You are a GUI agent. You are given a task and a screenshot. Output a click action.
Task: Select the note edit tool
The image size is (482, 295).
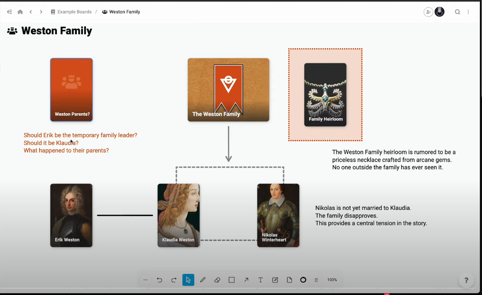[x=275, y=280]
